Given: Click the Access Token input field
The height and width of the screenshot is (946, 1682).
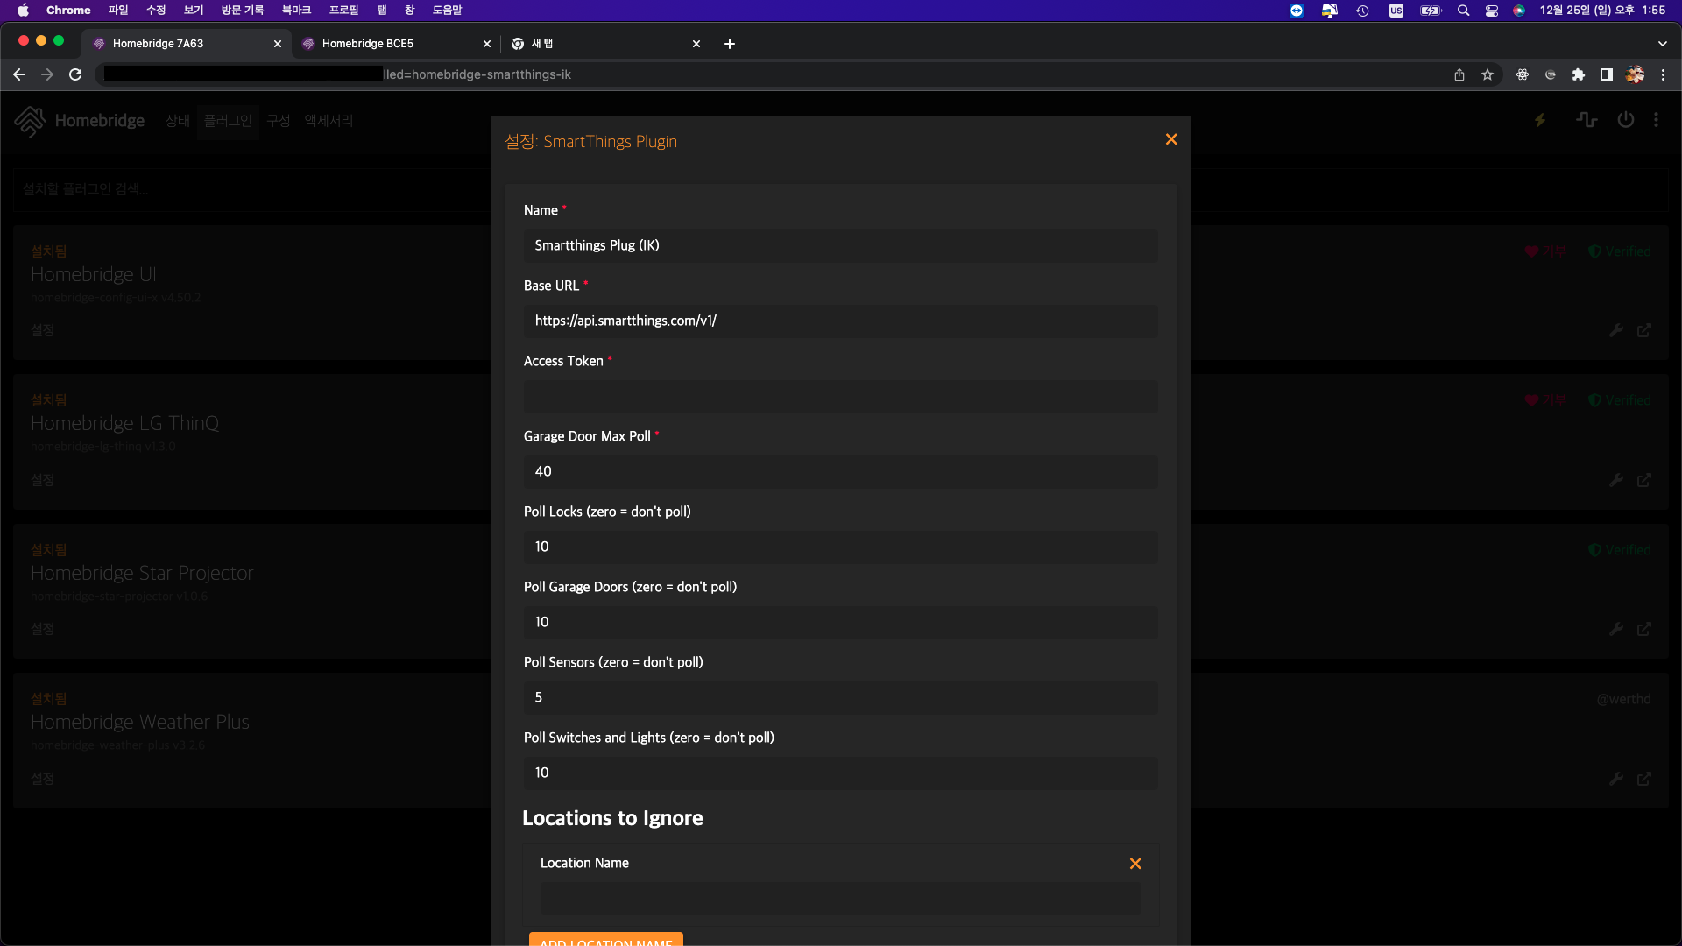Looking at the screenshot, I should pyautogui.click(x=840, y=397).
